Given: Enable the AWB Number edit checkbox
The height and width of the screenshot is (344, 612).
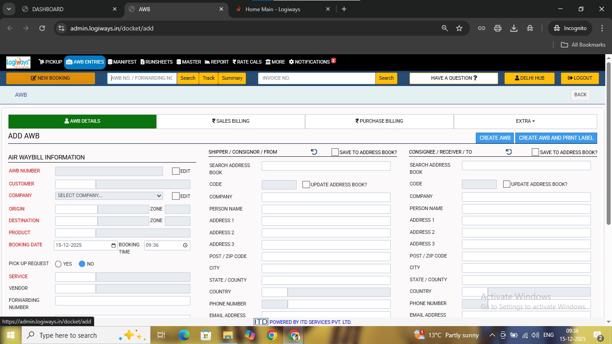Looking at the screenshot, I should [x=176, y=171].
